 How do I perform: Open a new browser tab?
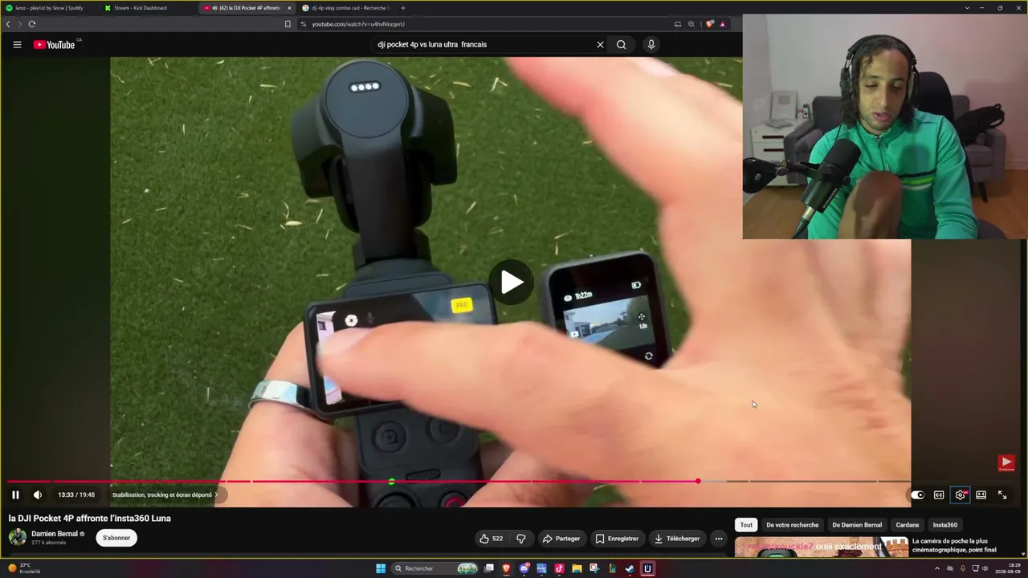[403, 8]
